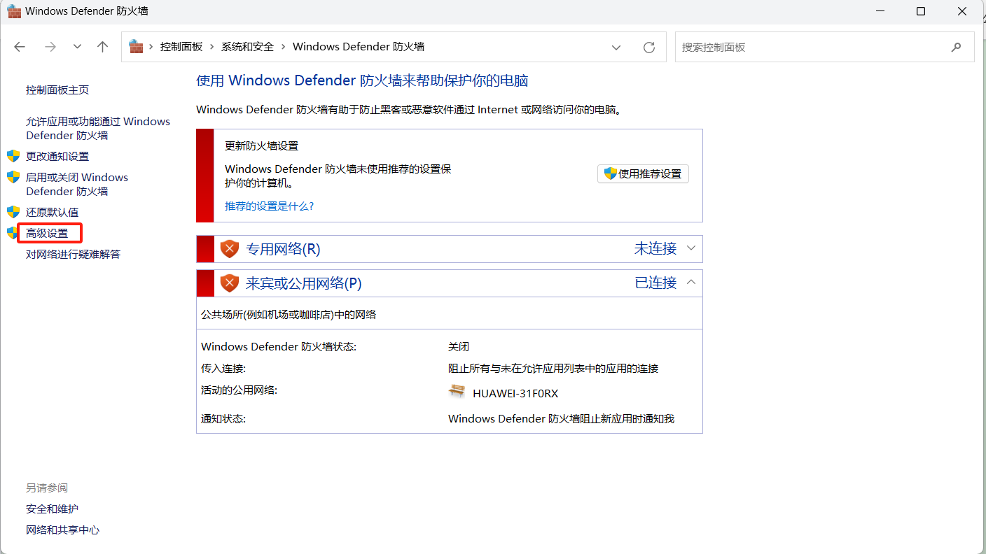Viewport: 986px width, 554px height.
Task: Open 控制面板 breadcrumb in address bar
Action: click(x=181, y=47)
